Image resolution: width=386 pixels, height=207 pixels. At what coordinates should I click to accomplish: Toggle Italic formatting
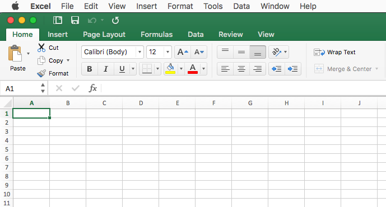pos(106,69)
